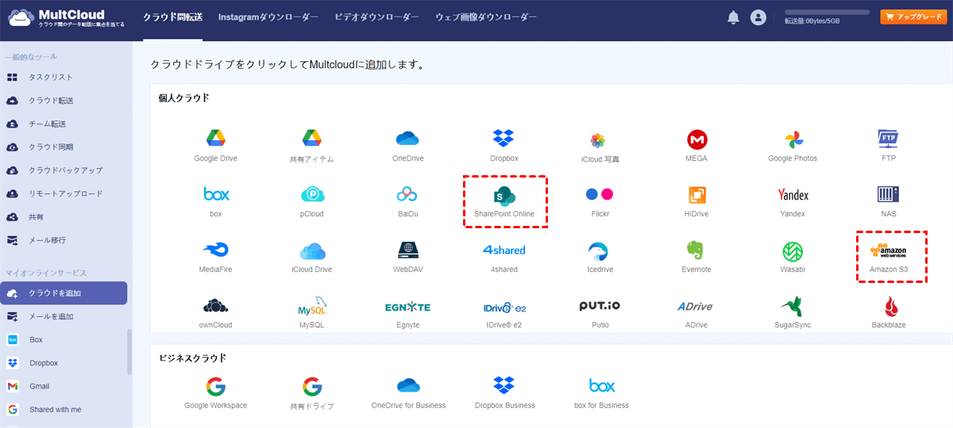
Task: Go to タスクリスト in sidebar
Action: pos(51,78)
